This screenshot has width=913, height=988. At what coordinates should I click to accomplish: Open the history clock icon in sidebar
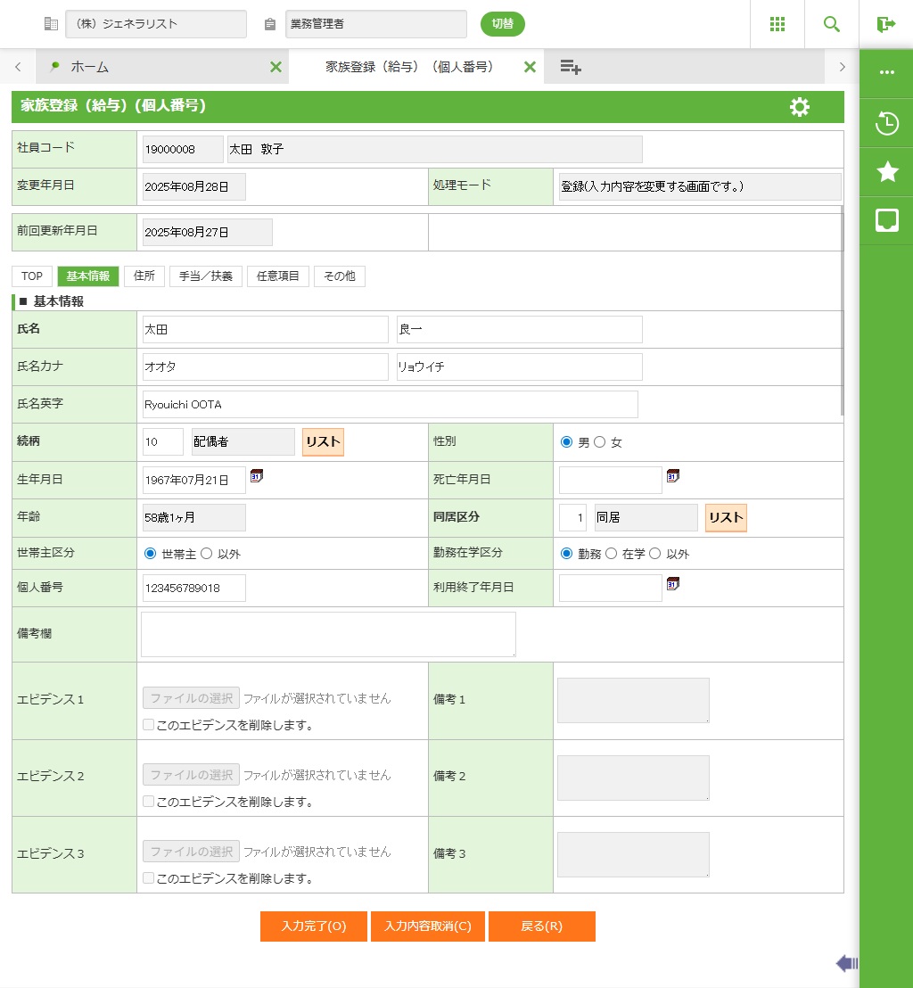click(x=886, y=123)
